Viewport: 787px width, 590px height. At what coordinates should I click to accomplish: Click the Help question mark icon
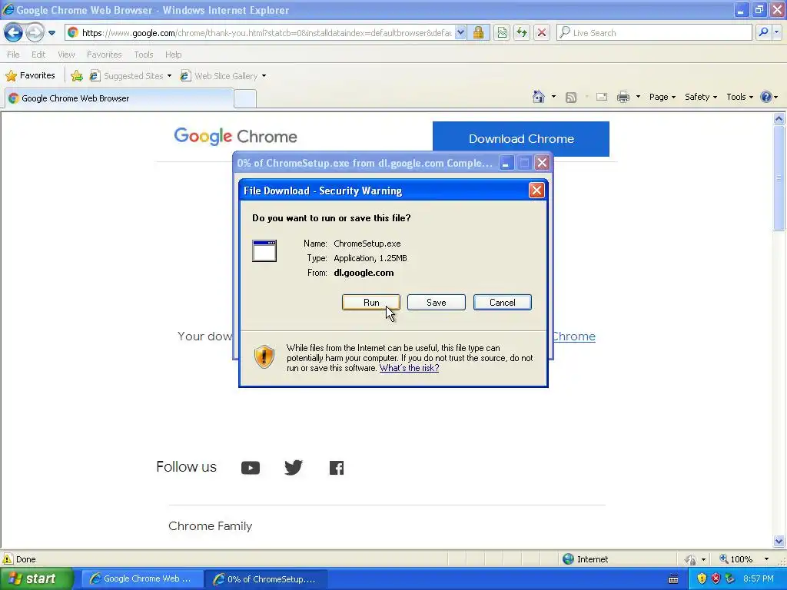tap(766, 97)
